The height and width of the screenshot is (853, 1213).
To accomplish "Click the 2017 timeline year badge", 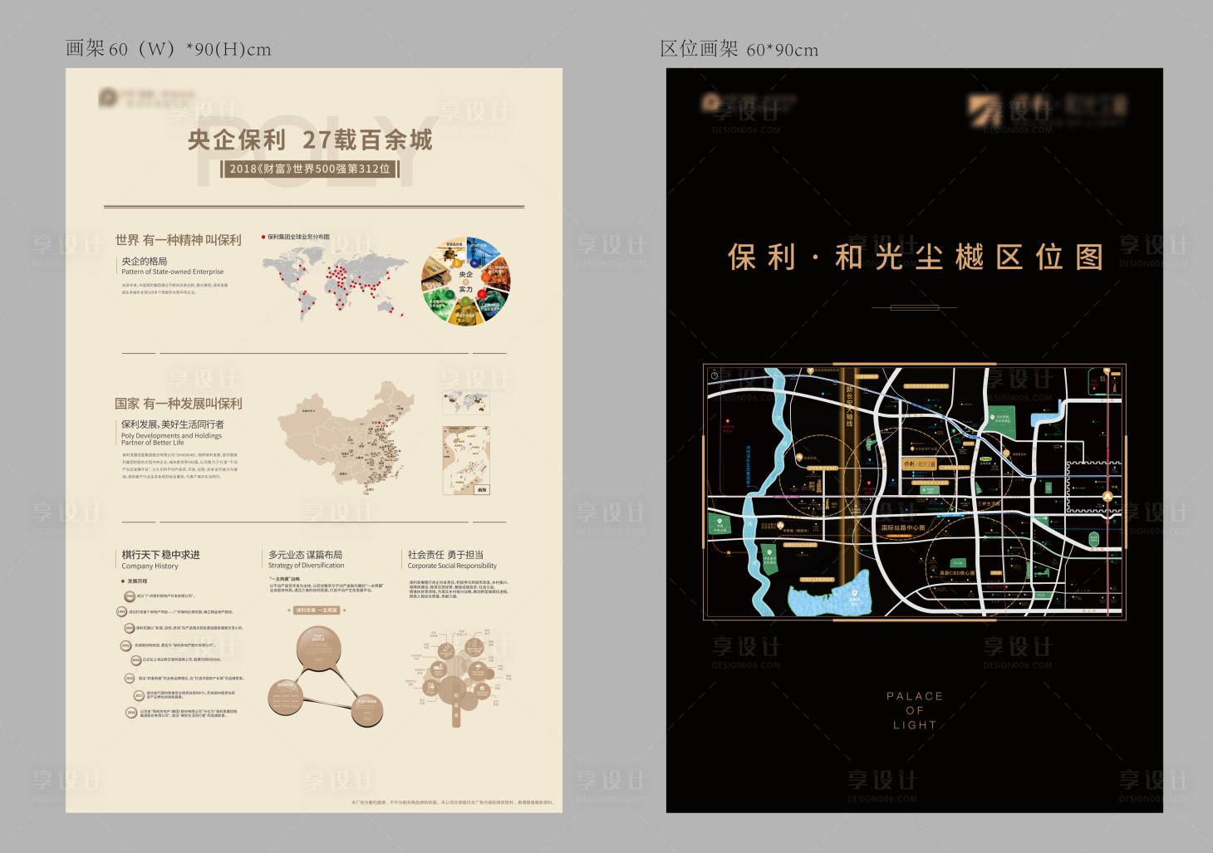I will (139, 695).
